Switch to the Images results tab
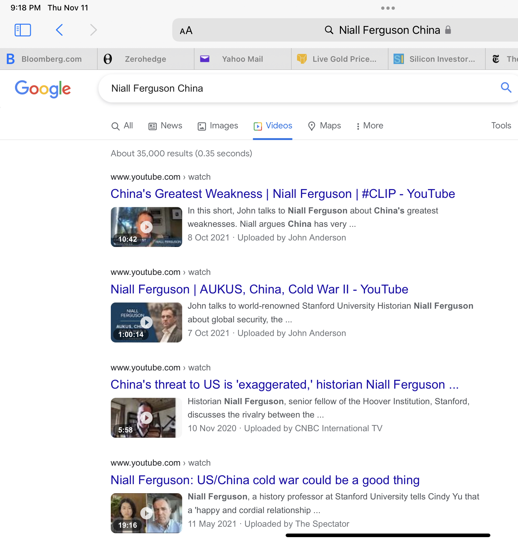Viewport: 518px width, 542px height. click(x=218, y=126)
